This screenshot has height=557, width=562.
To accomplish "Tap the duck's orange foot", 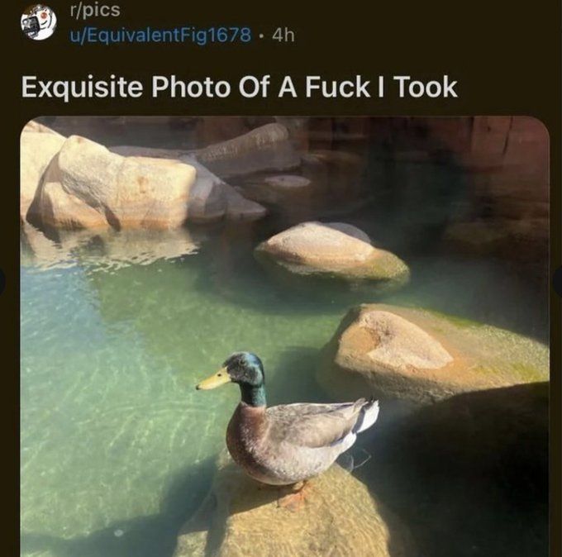I will [x=296, y=496].
